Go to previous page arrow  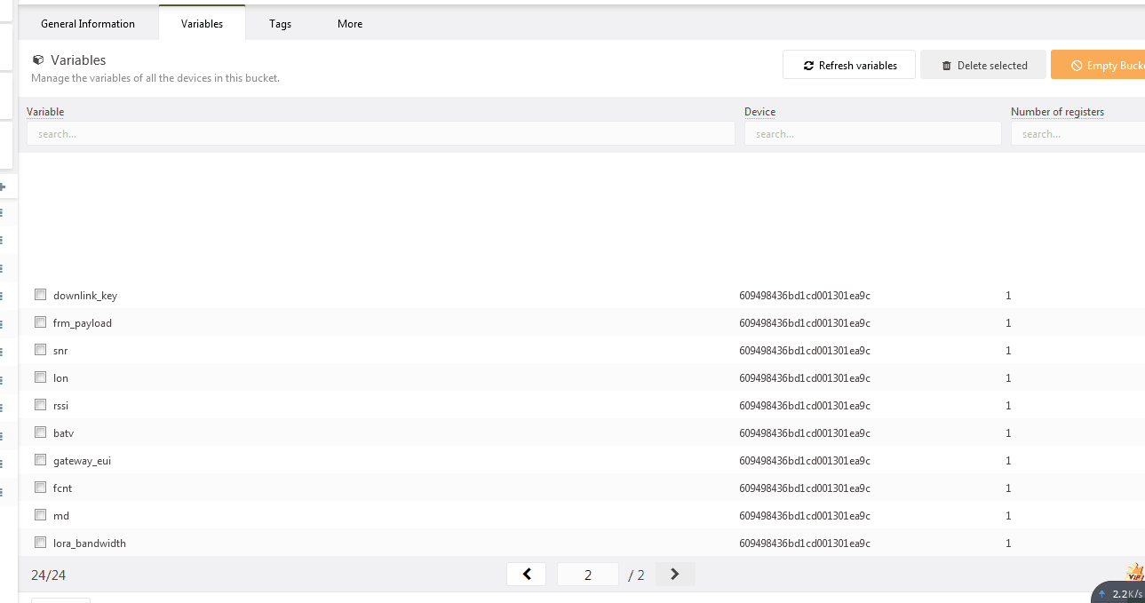(x=527, y=574)
